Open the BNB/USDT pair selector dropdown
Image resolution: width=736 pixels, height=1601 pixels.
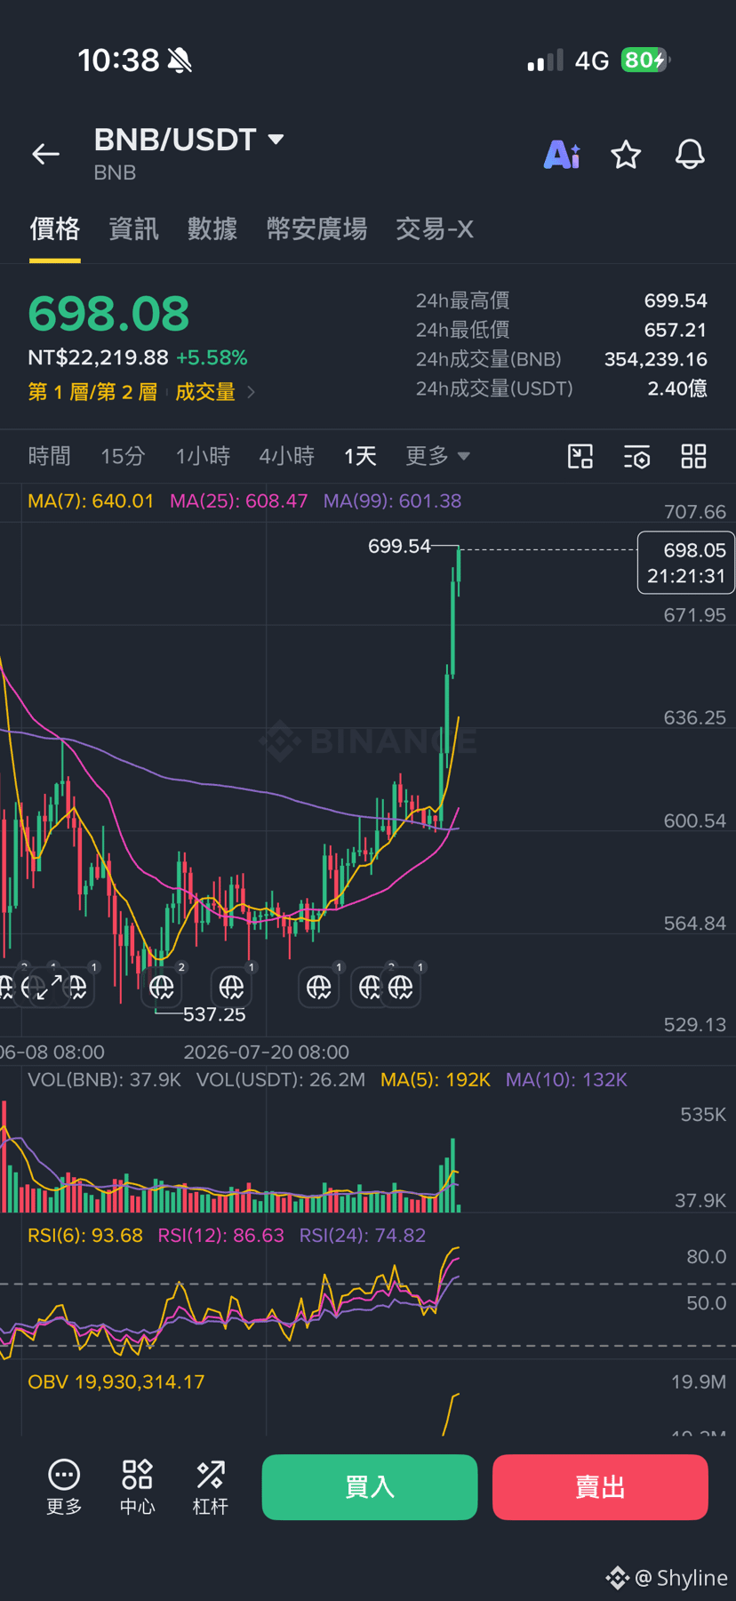(188, 140)
